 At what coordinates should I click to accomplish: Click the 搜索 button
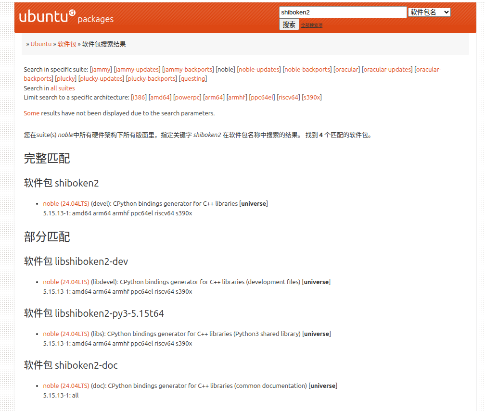coord(289,25)
